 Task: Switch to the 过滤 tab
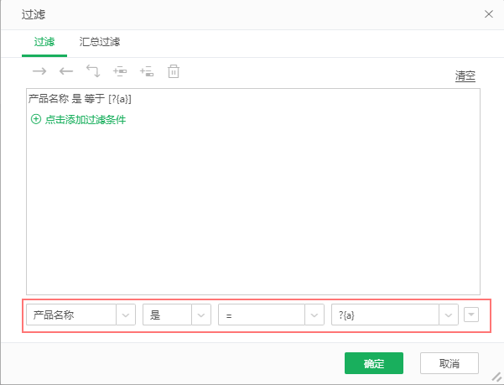tap(44, 41)
